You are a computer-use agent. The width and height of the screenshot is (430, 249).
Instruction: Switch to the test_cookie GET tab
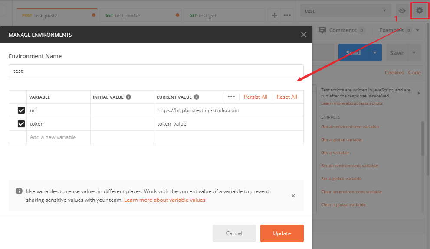140,15
